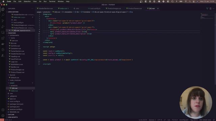Open the Run menu
This screenshot has height=121, width=216.
45,1
